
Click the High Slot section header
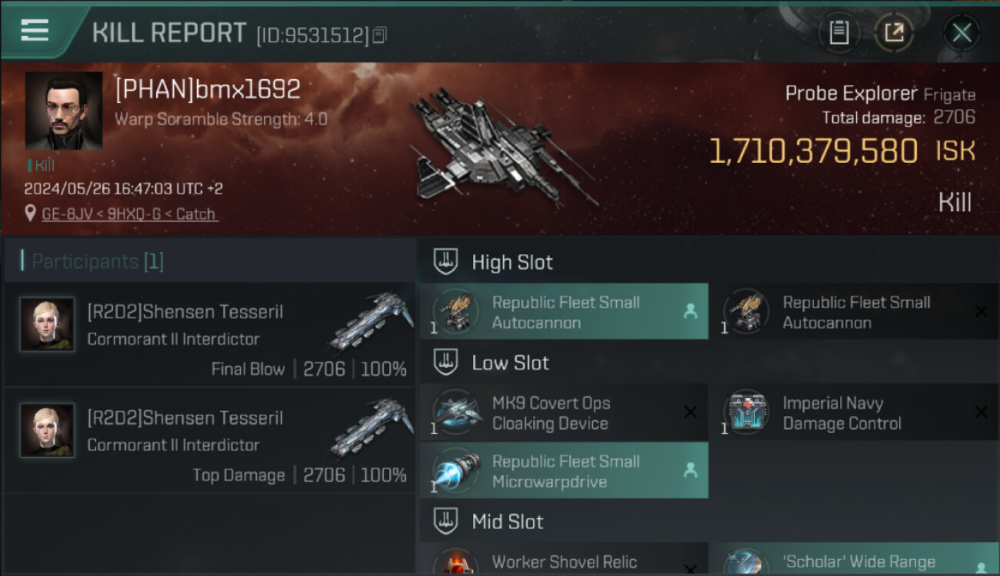click(x=512, y=262)
